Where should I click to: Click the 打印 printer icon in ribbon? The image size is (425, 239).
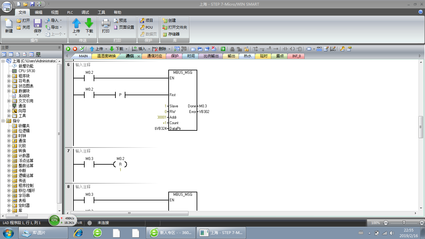pyautogui.click(x=106, y=24)
